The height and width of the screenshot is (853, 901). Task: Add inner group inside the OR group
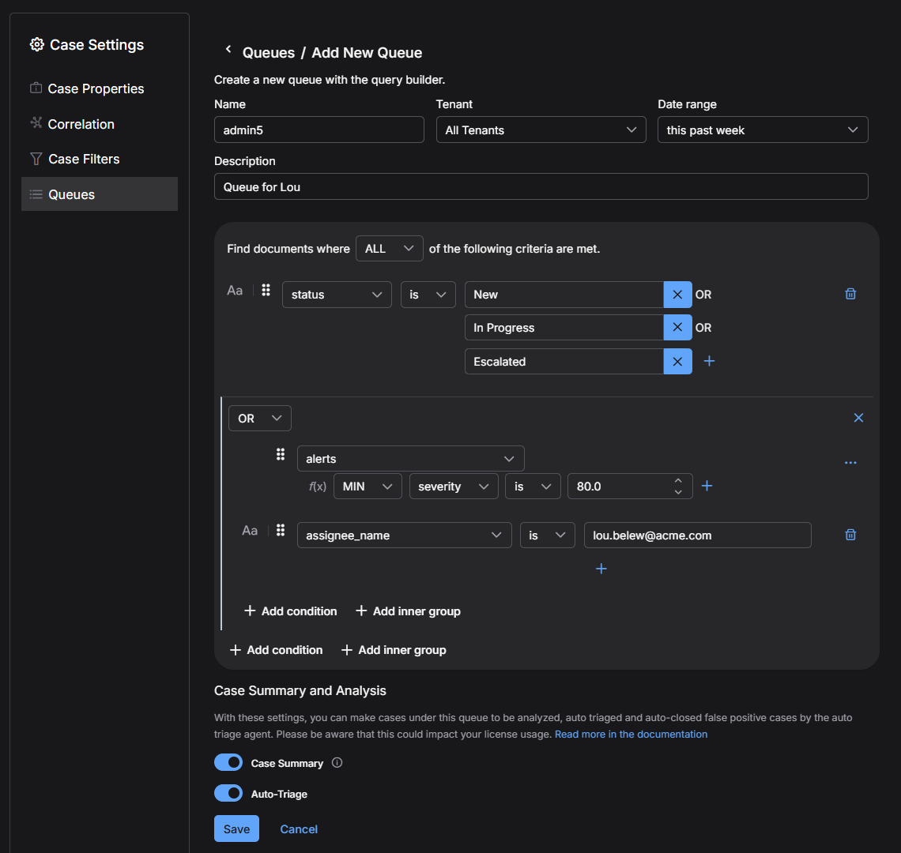tap(408, 611)
